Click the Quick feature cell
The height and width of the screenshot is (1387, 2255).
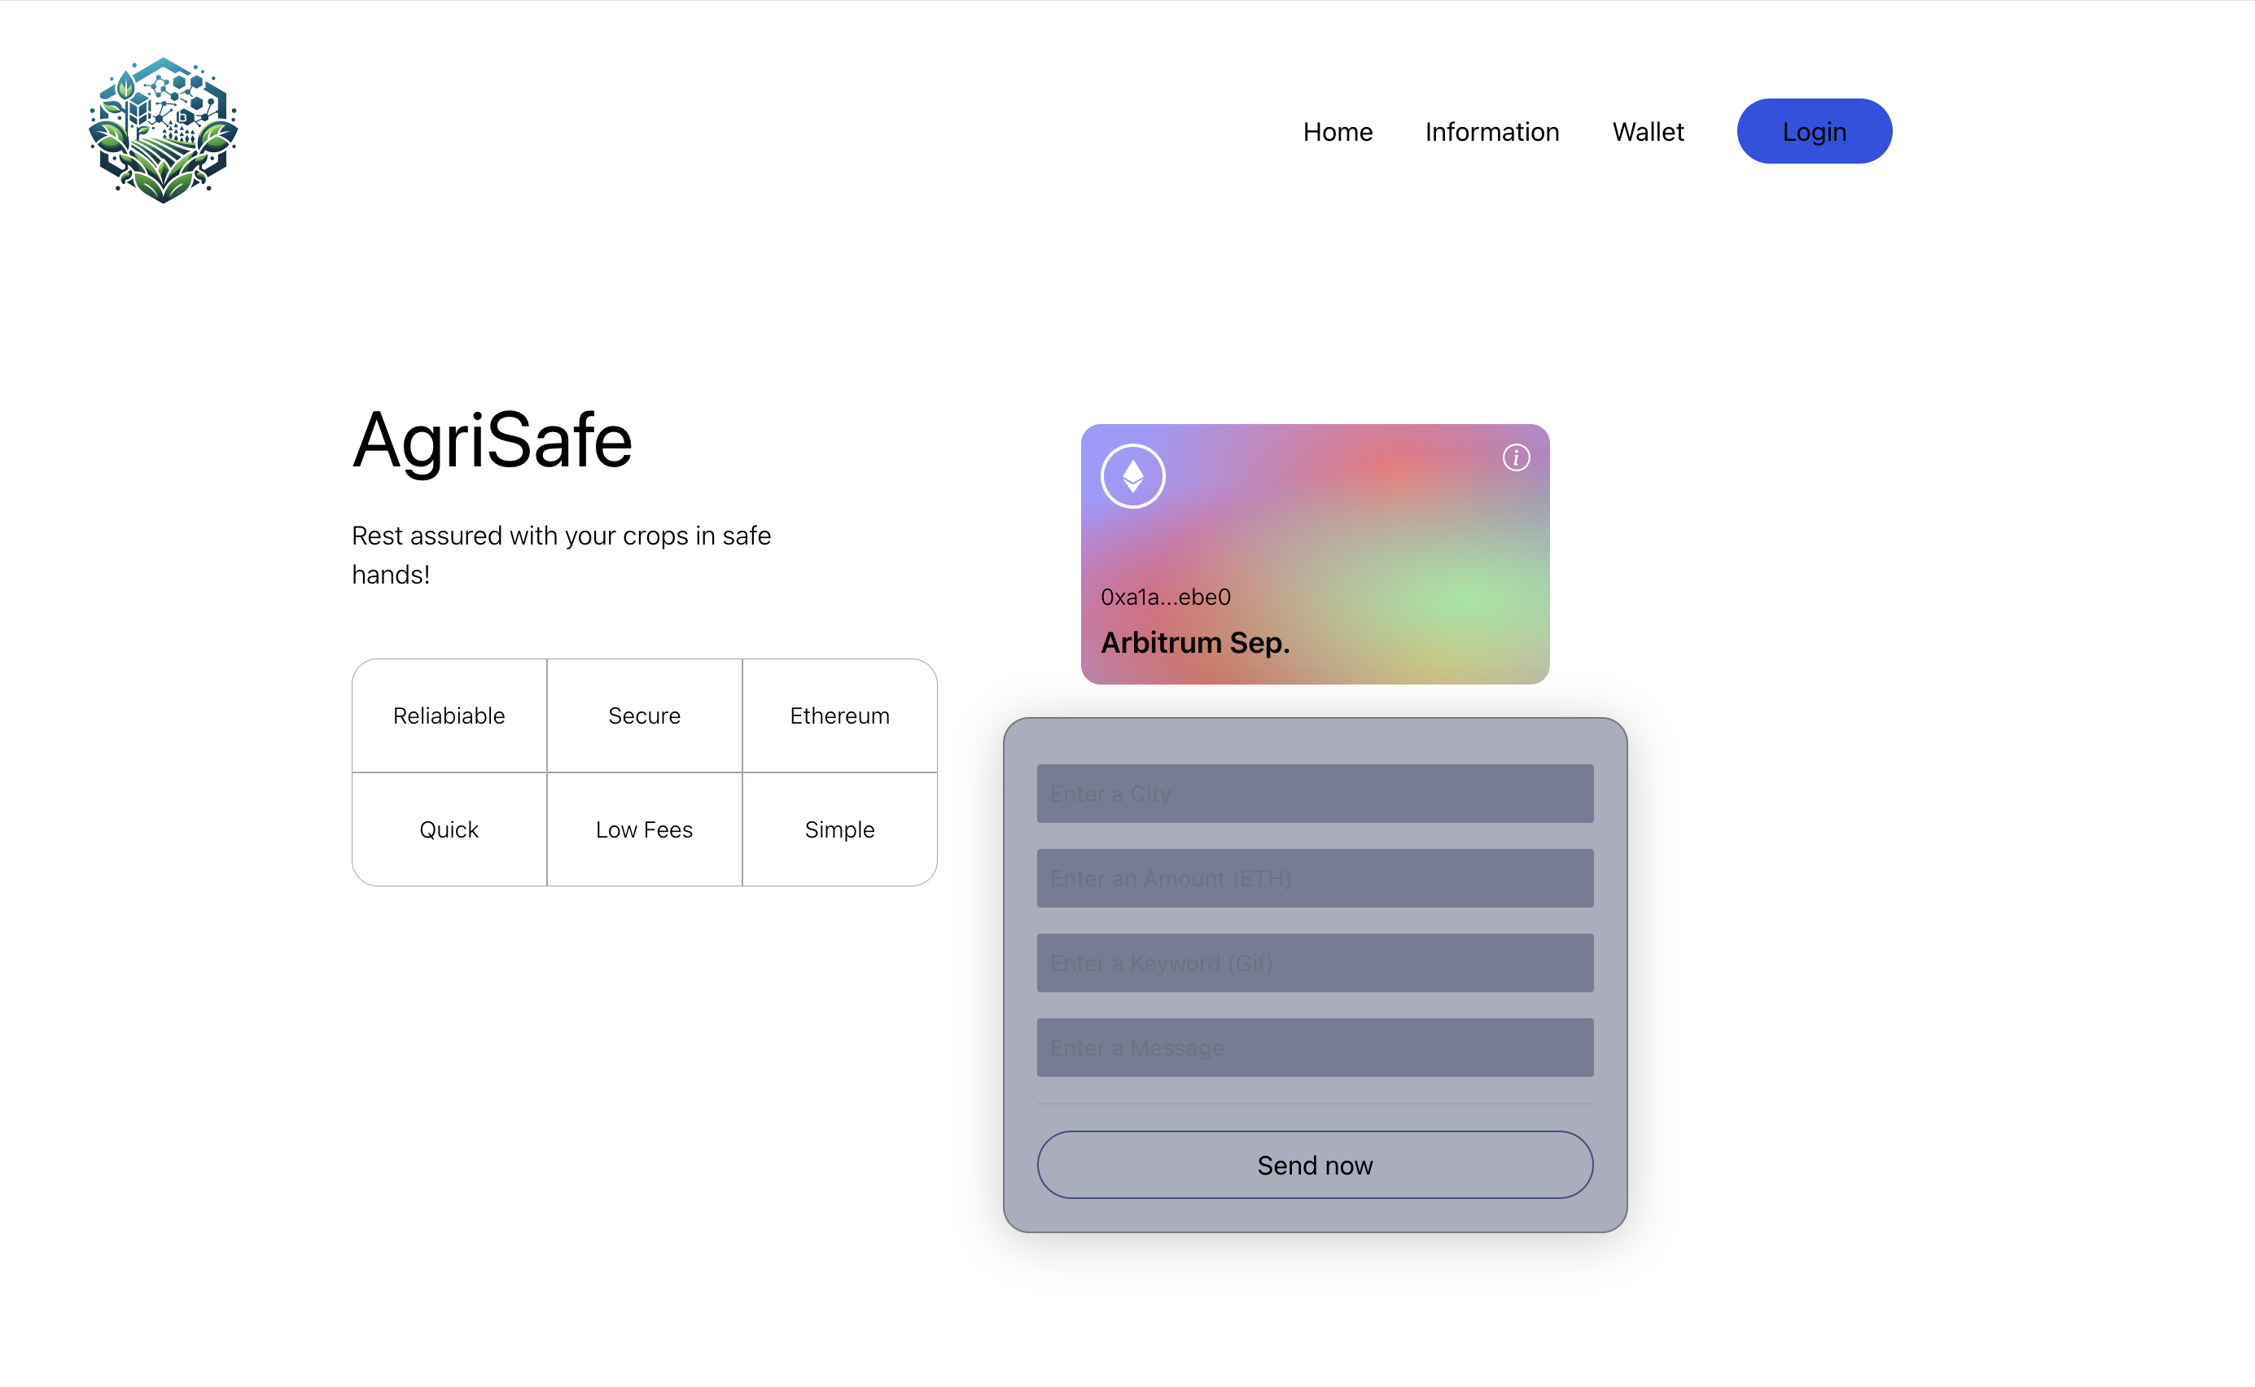click(x=449, y=829)
